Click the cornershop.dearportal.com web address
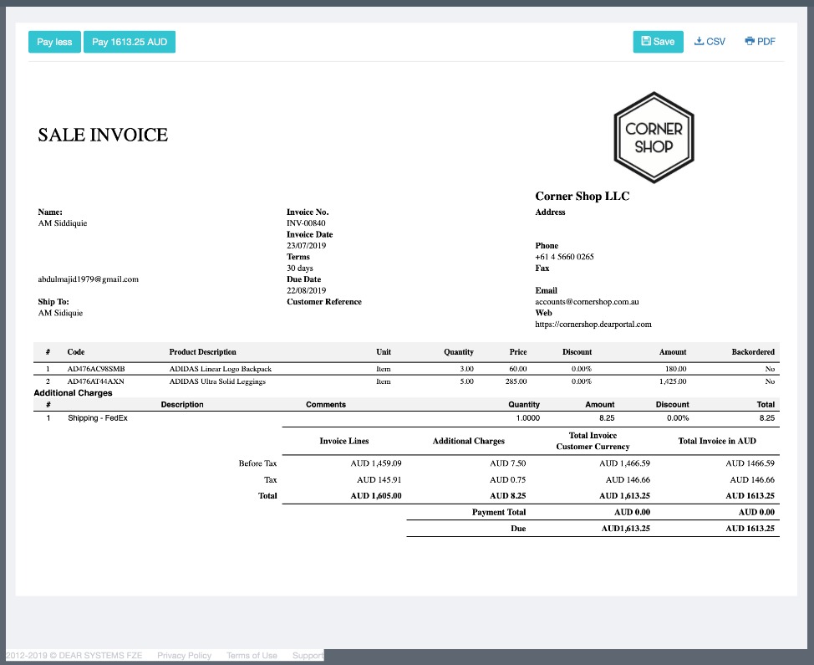This screenshot has width=814, height=665. pos(593,325)
